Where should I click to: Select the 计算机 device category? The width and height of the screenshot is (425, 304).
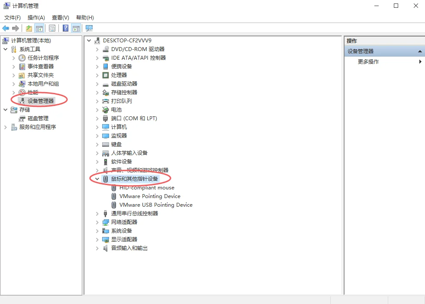tap(119, 127)
